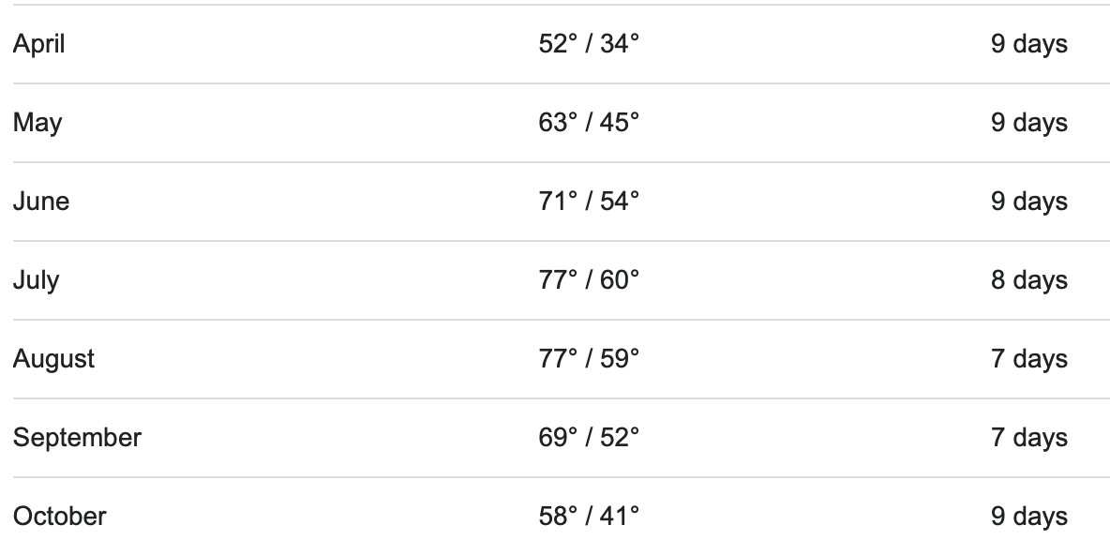Select the October month name

point(59,516)
